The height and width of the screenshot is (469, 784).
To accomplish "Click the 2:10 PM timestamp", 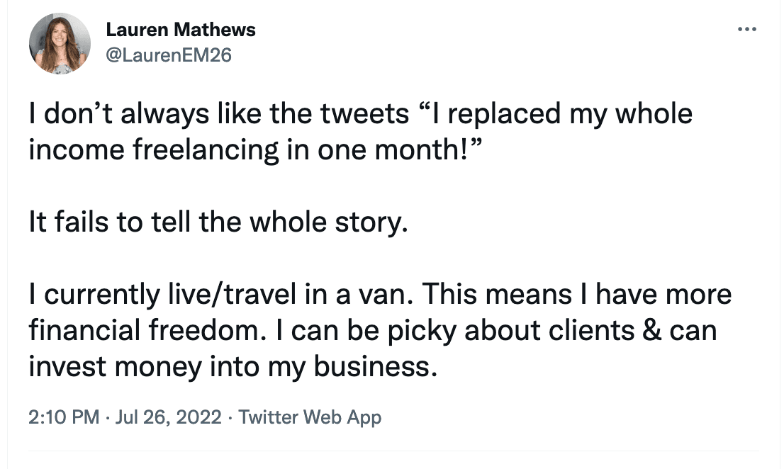I will (x=64, y=417).
